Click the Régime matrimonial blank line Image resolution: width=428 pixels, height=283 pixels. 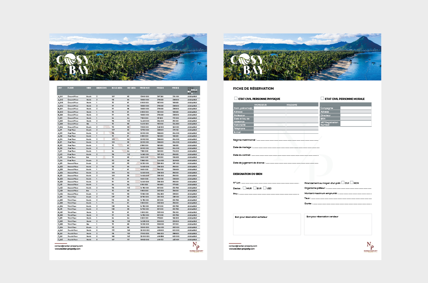pyautogui.click(x=288, y=140)
